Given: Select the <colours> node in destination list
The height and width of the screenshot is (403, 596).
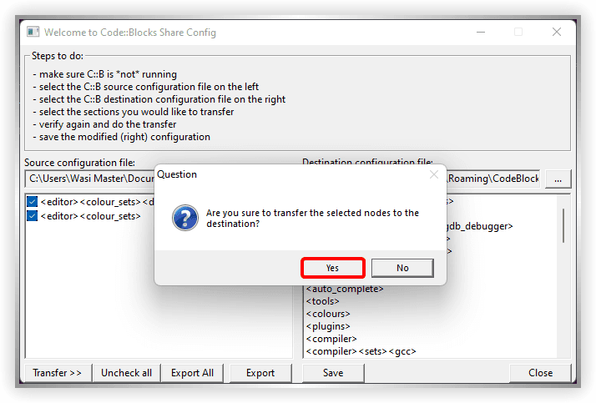Looking at the screenshot, I should coord(328,314).
